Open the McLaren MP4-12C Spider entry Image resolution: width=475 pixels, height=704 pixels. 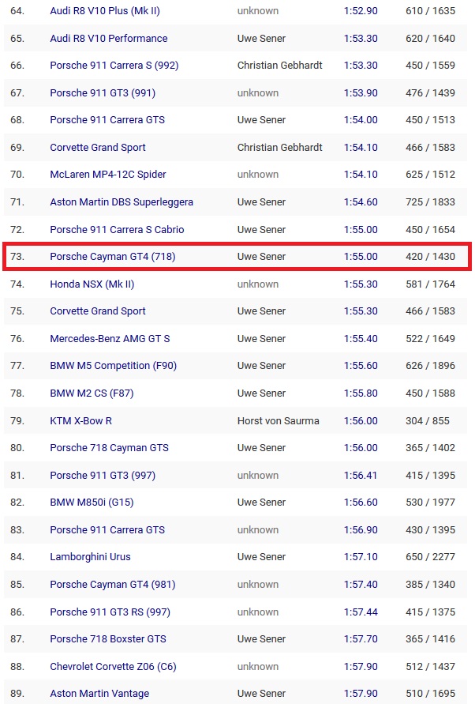pyautogui.click(x=107, y=175)
